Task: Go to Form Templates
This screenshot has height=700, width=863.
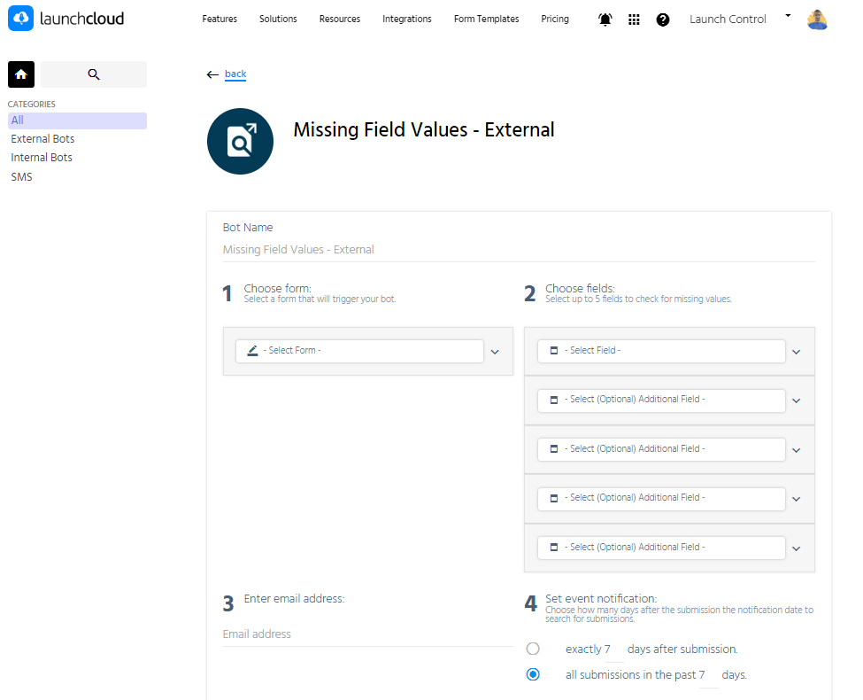Action: tap(487, 19)
